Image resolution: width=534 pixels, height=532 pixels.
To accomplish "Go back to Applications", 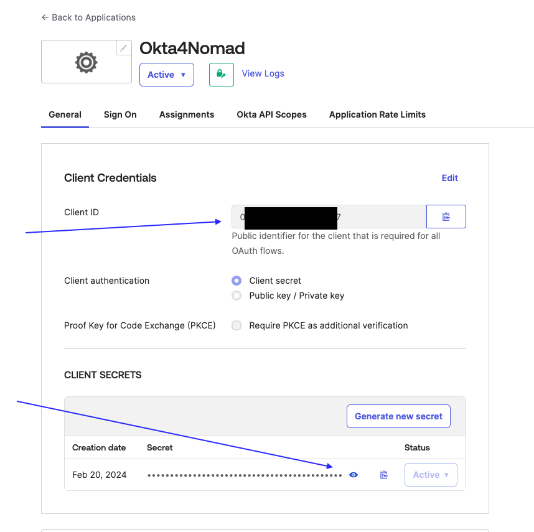I will coord(88,17).
